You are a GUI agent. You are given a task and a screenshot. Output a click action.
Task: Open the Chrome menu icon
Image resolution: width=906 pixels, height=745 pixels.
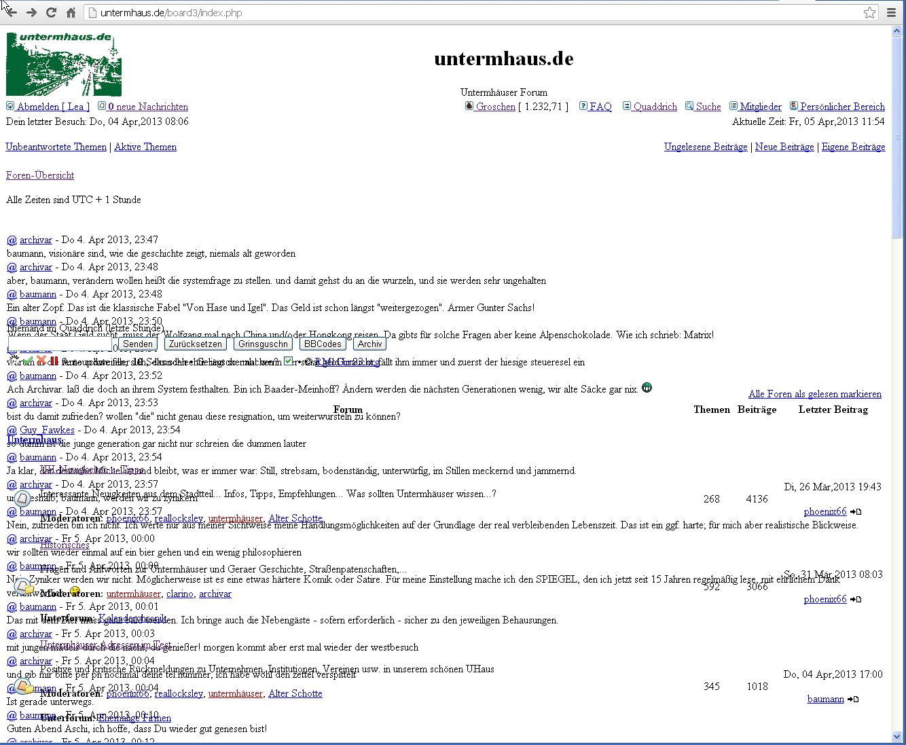pos(891,12)
